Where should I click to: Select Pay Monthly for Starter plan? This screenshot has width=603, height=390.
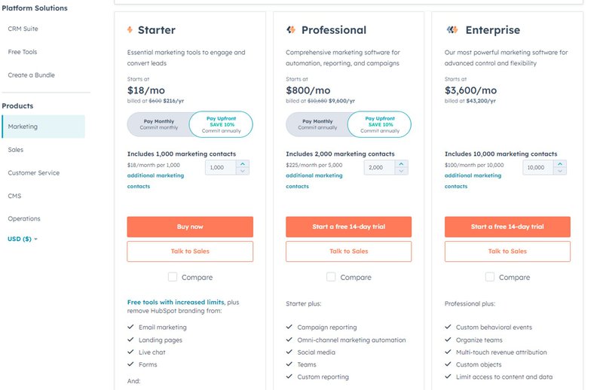click(x=158, y=124)
